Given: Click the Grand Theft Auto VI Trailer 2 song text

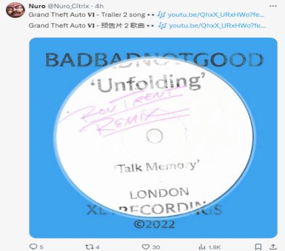Looking at the screenshot, I should tap(87, 15).
